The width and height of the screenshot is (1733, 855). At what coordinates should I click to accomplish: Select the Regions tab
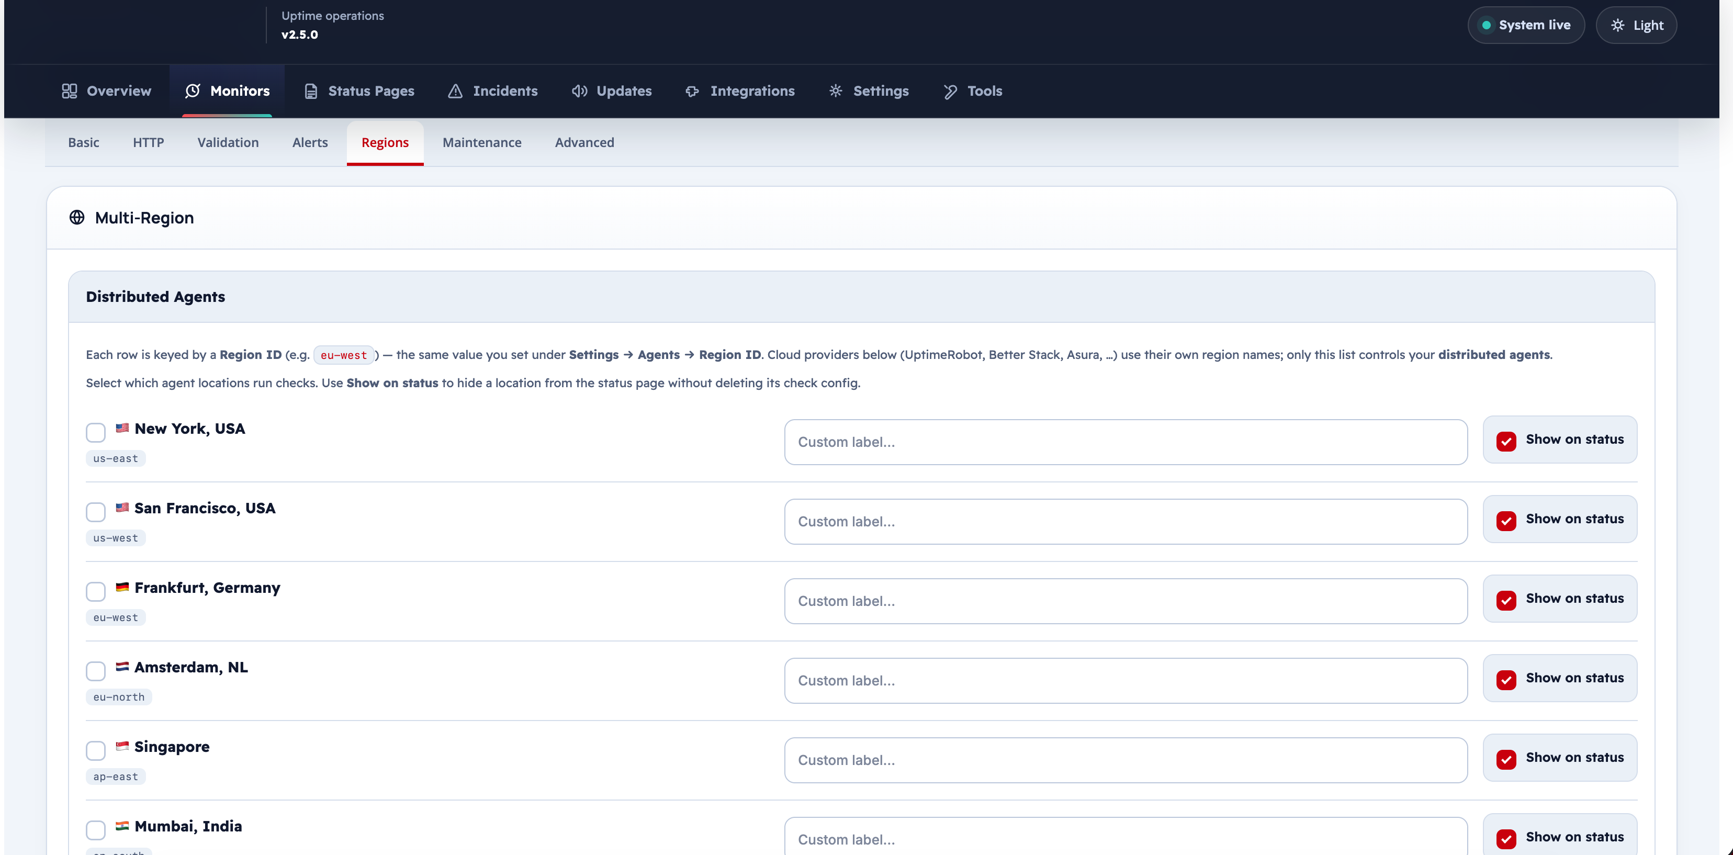point(385,143)
